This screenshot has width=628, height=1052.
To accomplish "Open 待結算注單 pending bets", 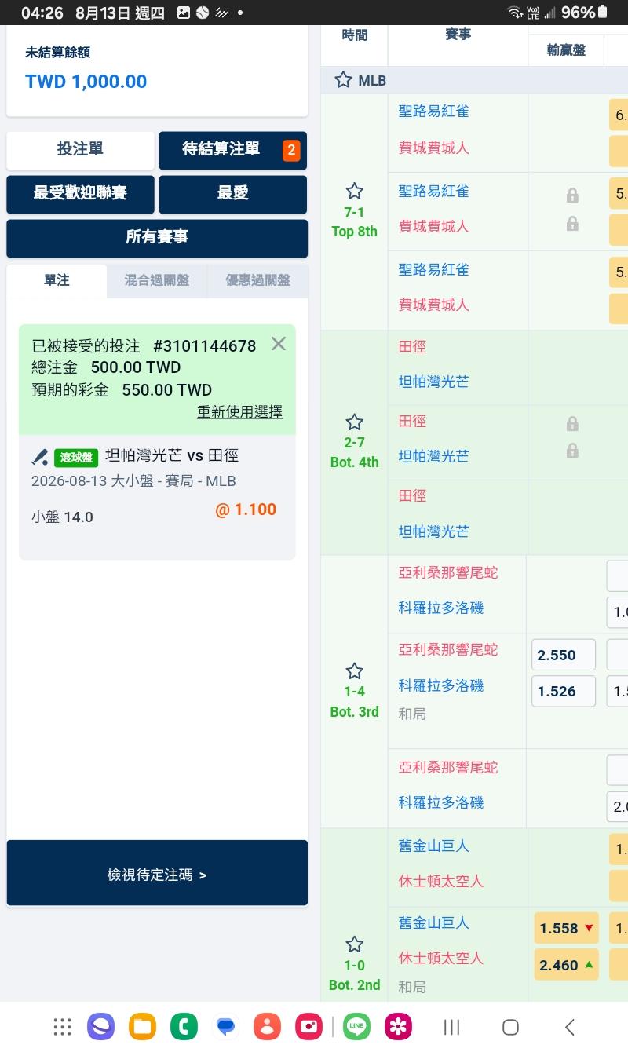I will click(x=232, y=150).
